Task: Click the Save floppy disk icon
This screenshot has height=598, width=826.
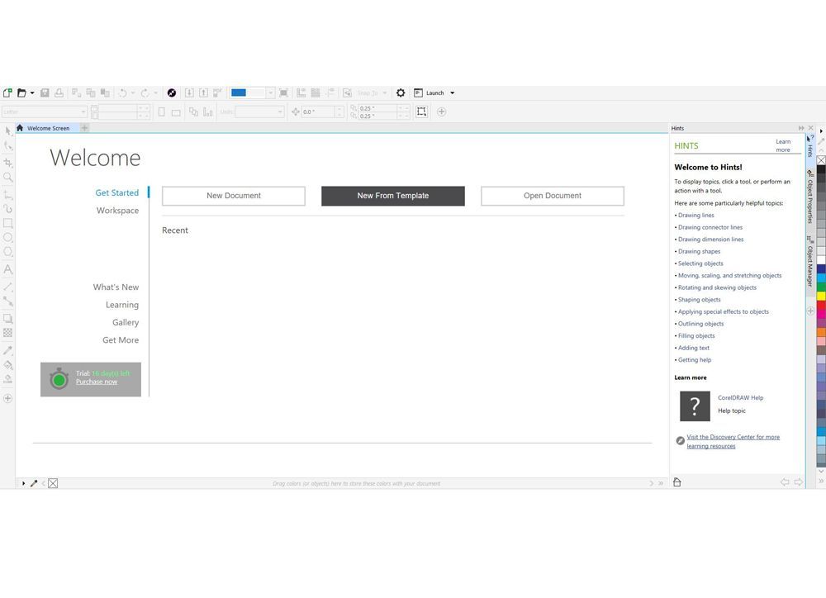Action: (45, 93)
